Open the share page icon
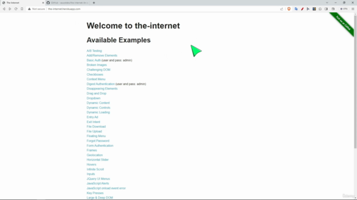This screenshot has width=357, height=200. tap(282, 9)
